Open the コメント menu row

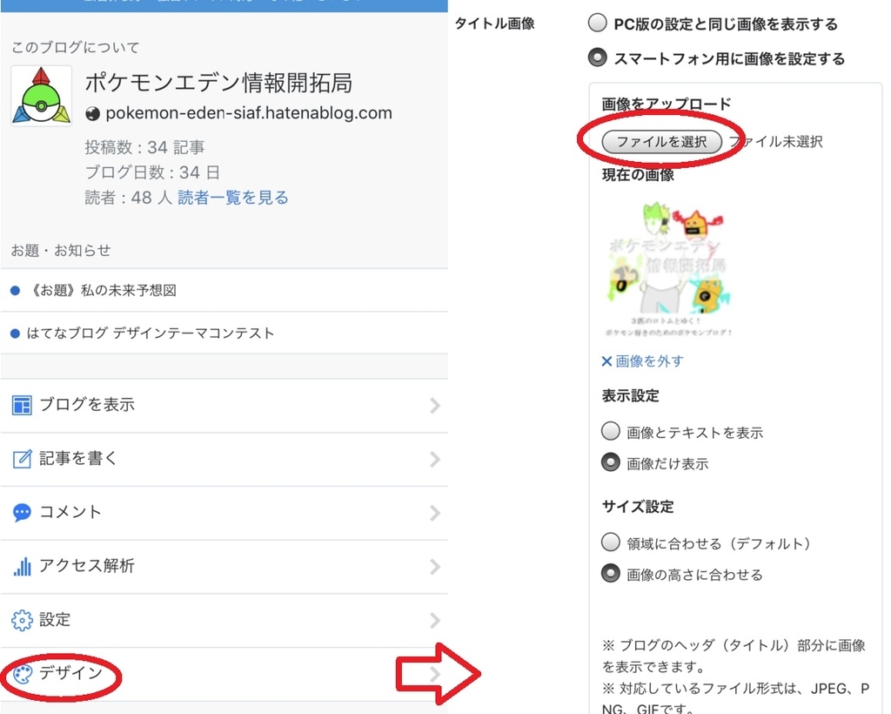[x=224, y=513]
